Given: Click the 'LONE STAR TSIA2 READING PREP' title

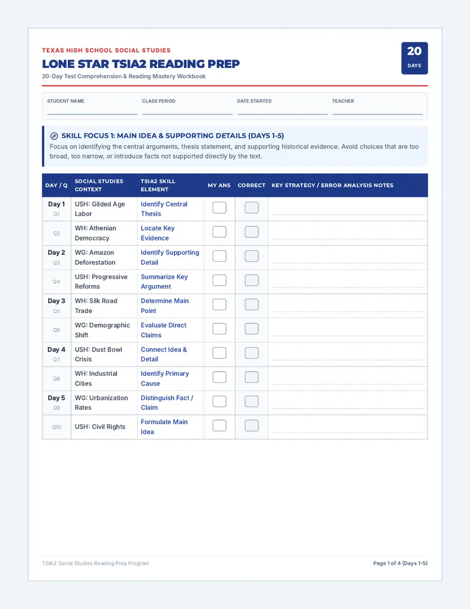Looking at the screenshot, I should [x=141, y=63].
